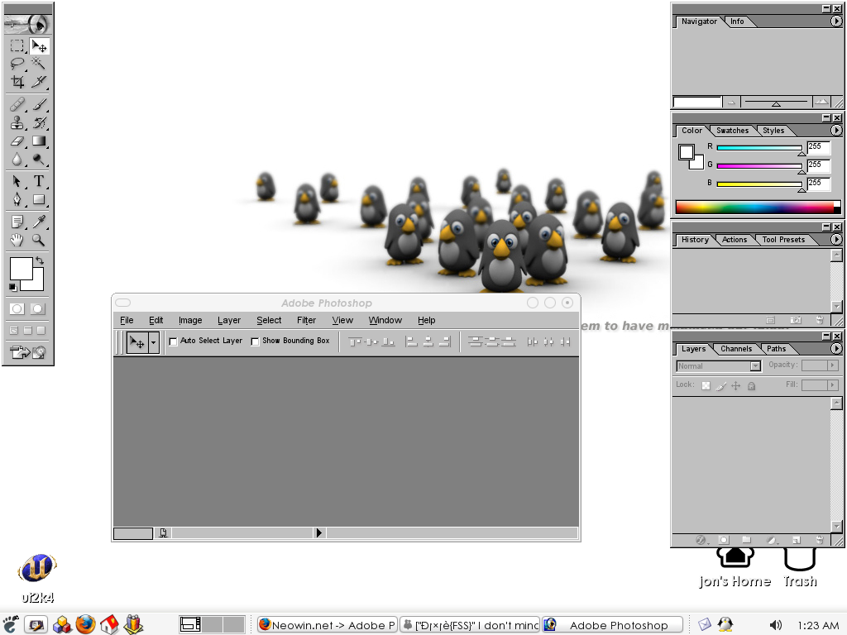Image resolution: width=847 pixels, height=635 pixels.
Task: Switch to Full Screen mode
Action: pyautogui.click(x=41, y=331)
